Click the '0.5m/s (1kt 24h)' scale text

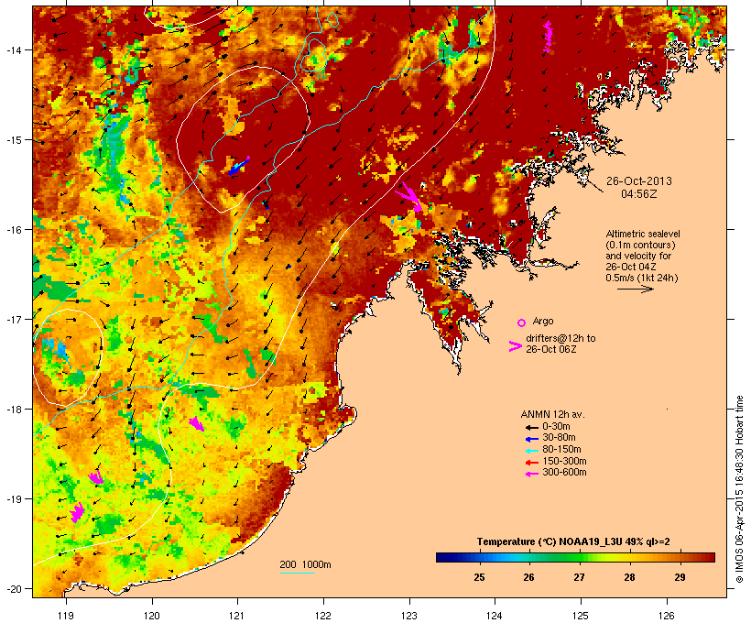[x=642, y=278]
